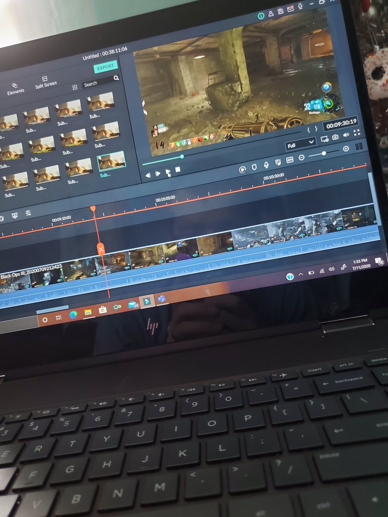Click the Play button under the preview
The image size is (388, 517).
point(168,171)
